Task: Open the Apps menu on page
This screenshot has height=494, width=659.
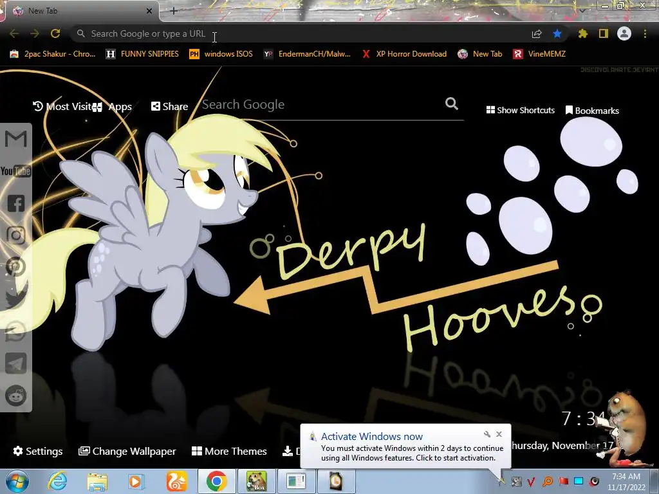Action: click(x=113, y=107)
